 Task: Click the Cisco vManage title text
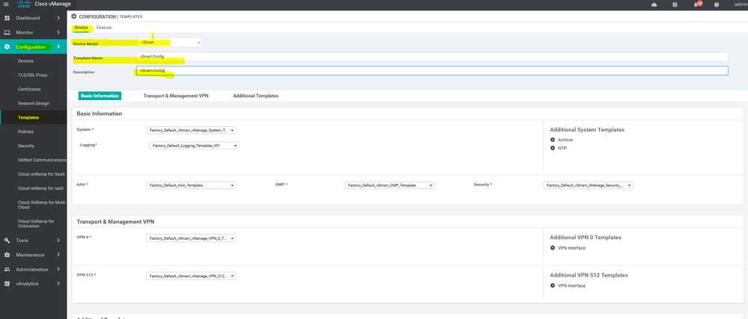pos(52,4)
